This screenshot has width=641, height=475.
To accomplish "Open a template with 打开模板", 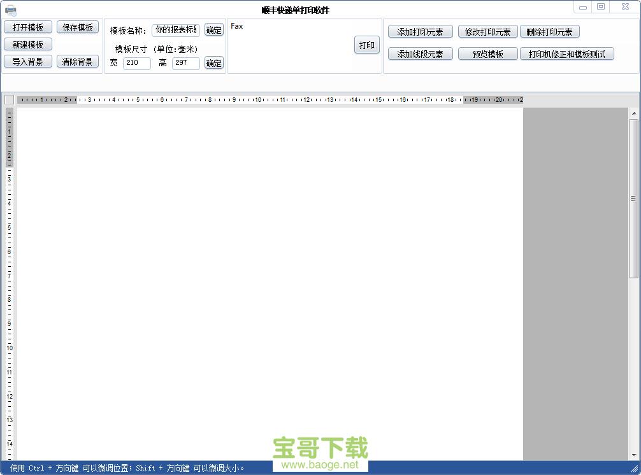I will (x=28, y=27).
